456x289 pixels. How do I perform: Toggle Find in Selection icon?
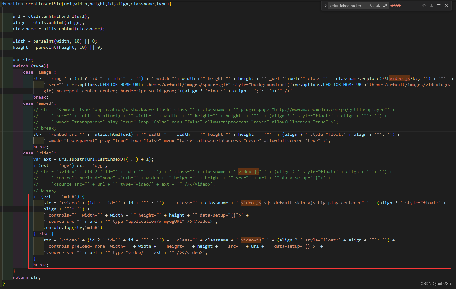[x=439, y=6]
